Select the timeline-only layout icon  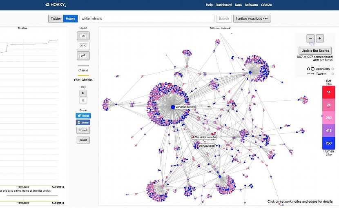tap(83, 35)
